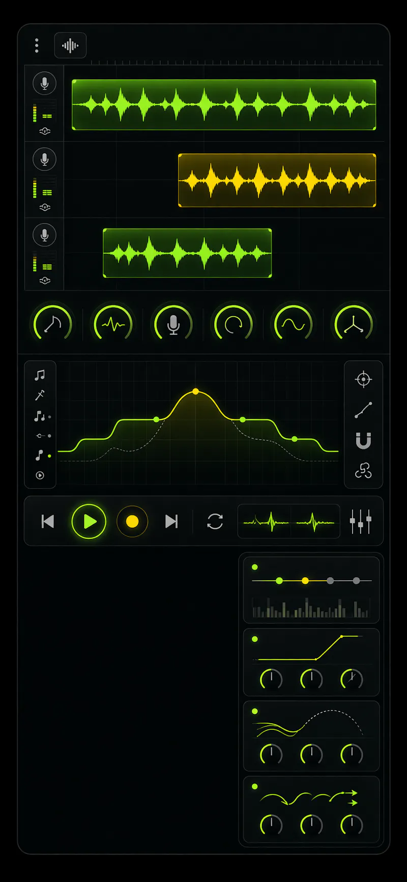Click the last knob in the bouncing arrows panel
The width and height of the screenshot is (407, 882).
[352, 824]
